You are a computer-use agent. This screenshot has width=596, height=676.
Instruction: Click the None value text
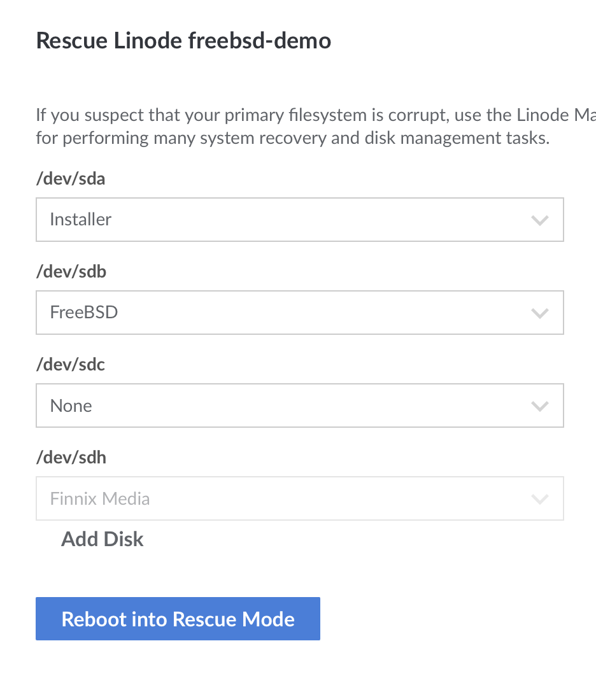click(x=71, y=405)
